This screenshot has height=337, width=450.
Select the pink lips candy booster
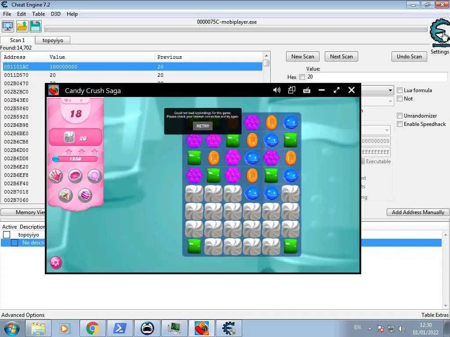tap(75, 176)
